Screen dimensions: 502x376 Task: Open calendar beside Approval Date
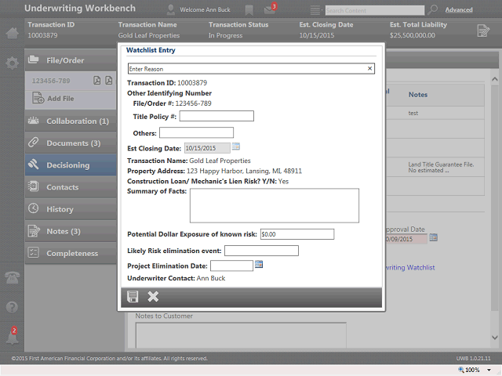click(433, 237)
